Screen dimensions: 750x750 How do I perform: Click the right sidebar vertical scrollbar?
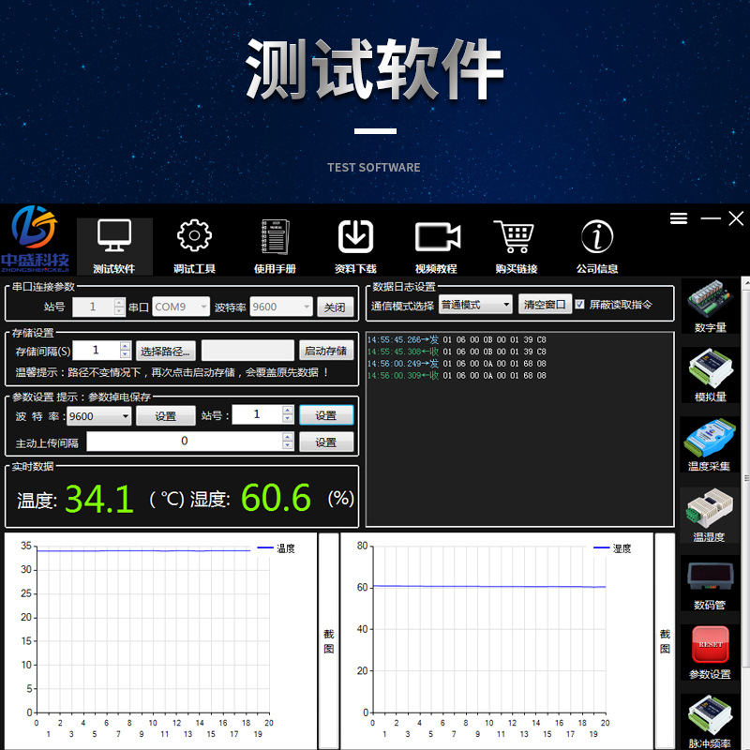(x=745, y=478)
